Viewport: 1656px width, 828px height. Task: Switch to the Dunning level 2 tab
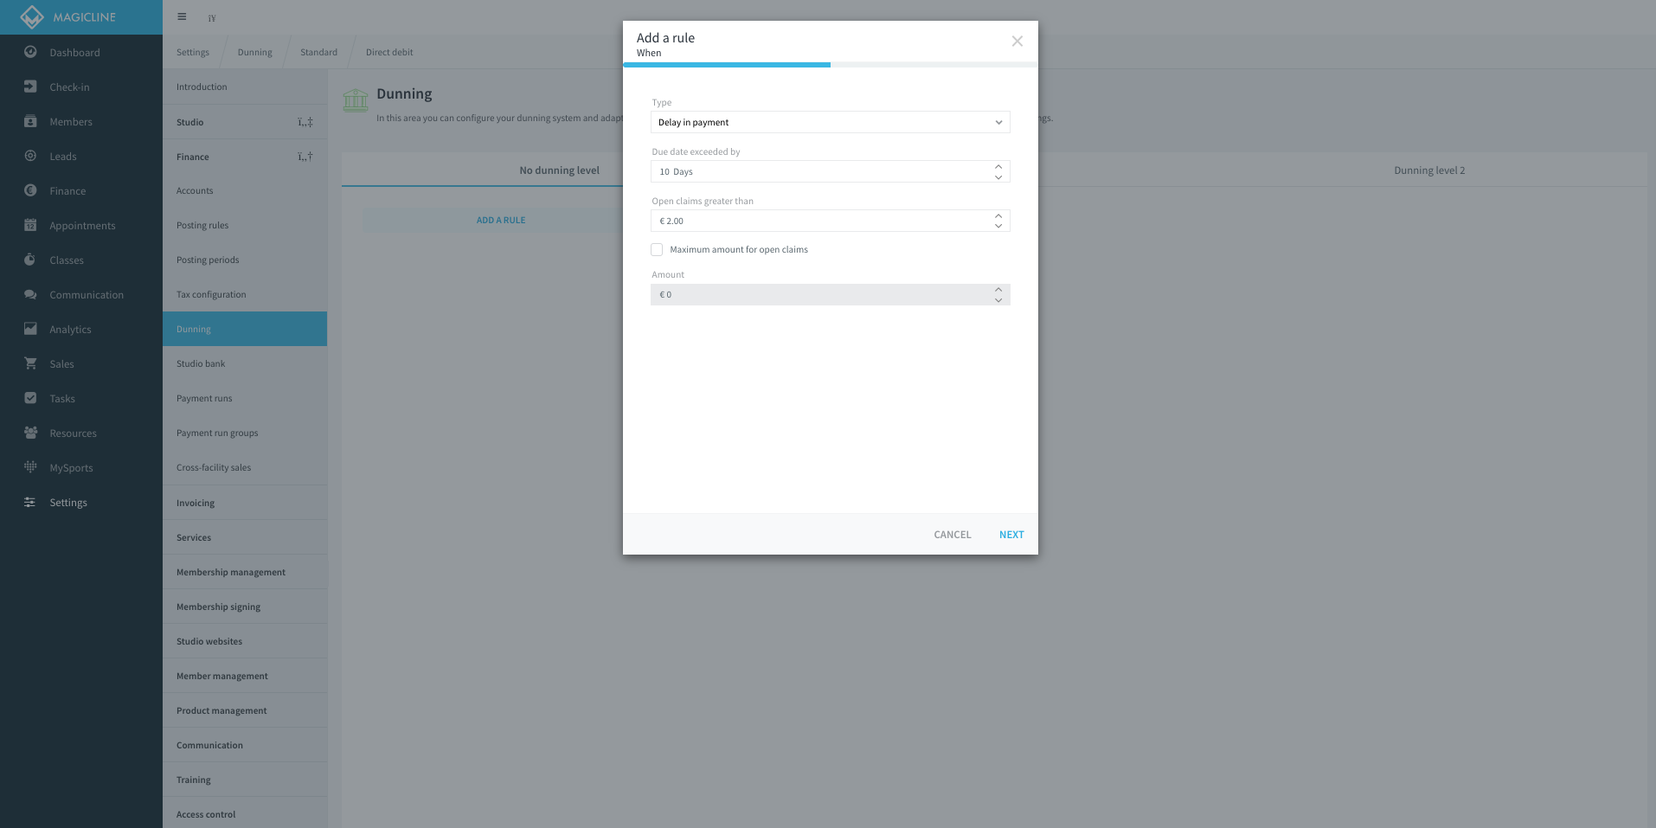(x=1429, y=170)
